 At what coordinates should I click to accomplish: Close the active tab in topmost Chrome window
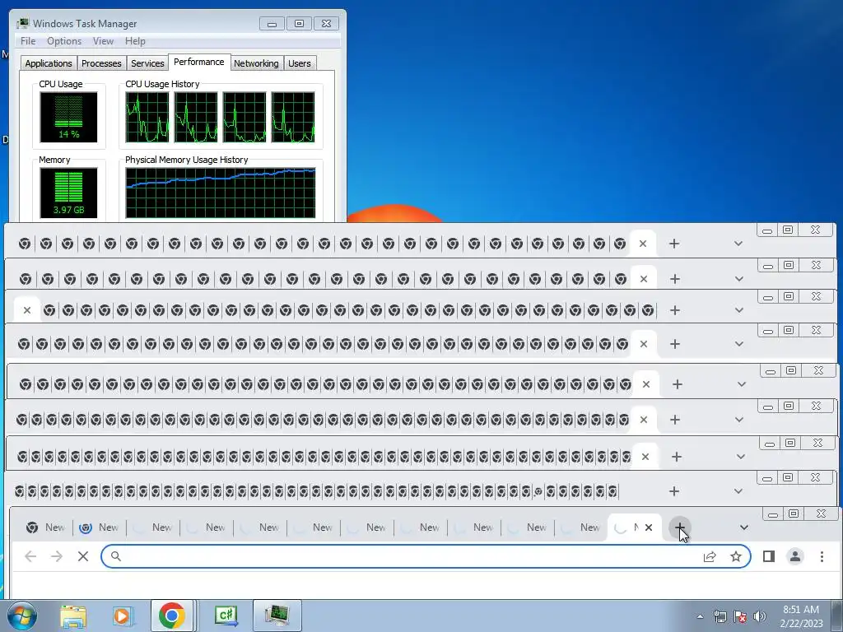tap(642, 244)
